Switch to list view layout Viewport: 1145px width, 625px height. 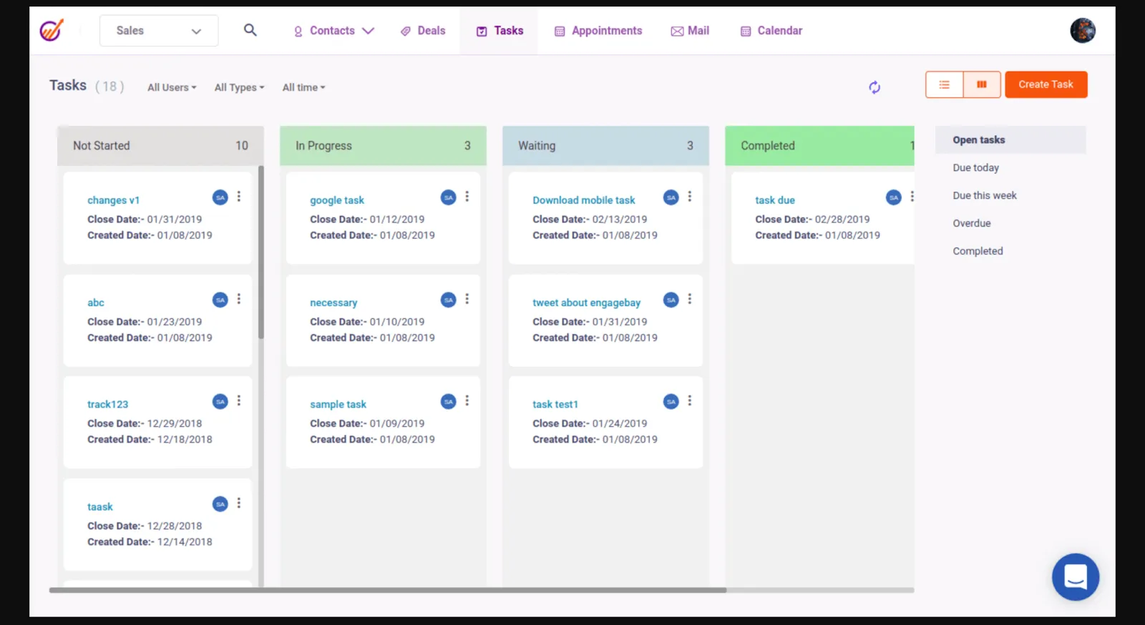pyautogui.click(x=945, y=84)
